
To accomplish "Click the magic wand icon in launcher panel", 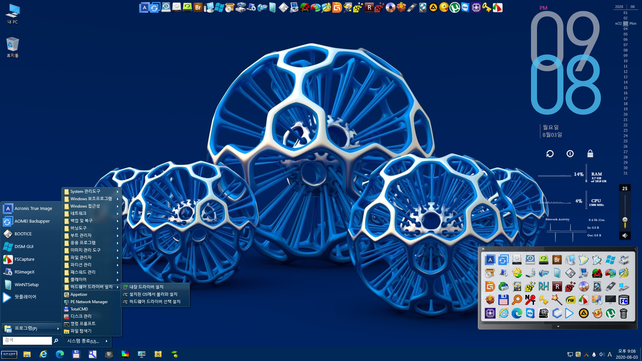I will 557,300.
